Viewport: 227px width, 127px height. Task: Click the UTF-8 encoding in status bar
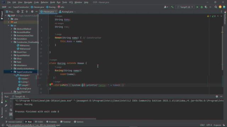[209, 125]
